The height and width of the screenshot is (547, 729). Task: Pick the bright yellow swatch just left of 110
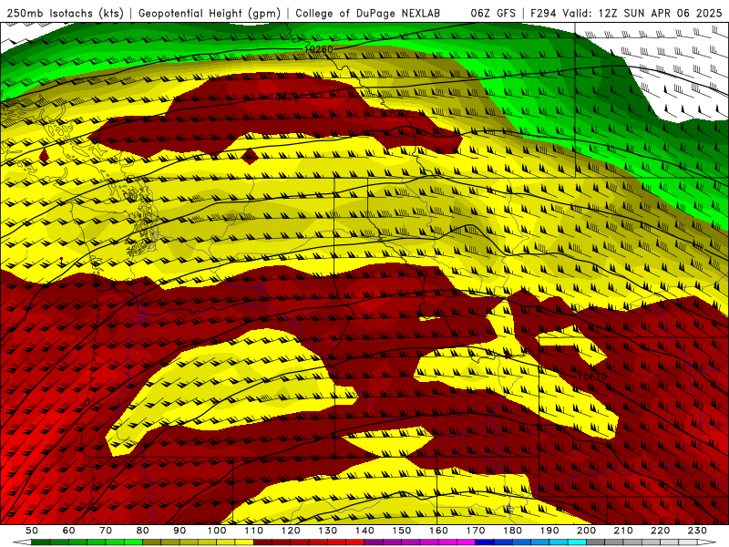244,542
